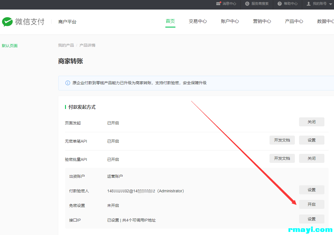Click 开启 button for 免密设置
Screen dimensions: 334x235
click(312, 204)
